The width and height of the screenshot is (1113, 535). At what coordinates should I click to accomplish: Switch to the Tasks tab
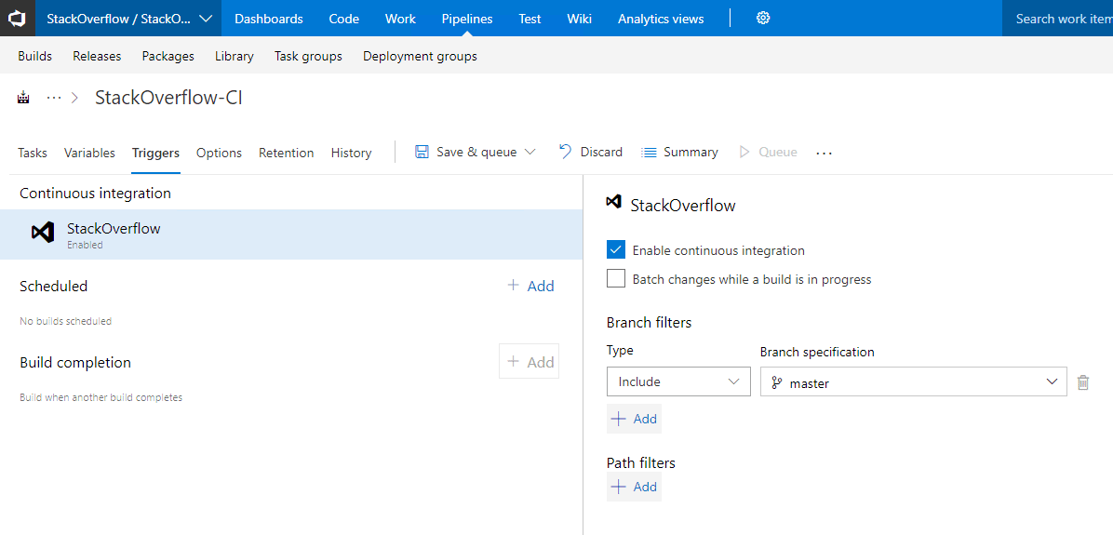[x=33, y=153]
